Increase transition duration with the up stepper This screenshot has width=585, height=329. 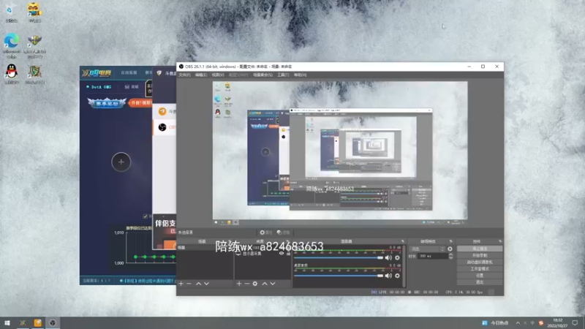(x=450, y=254)
